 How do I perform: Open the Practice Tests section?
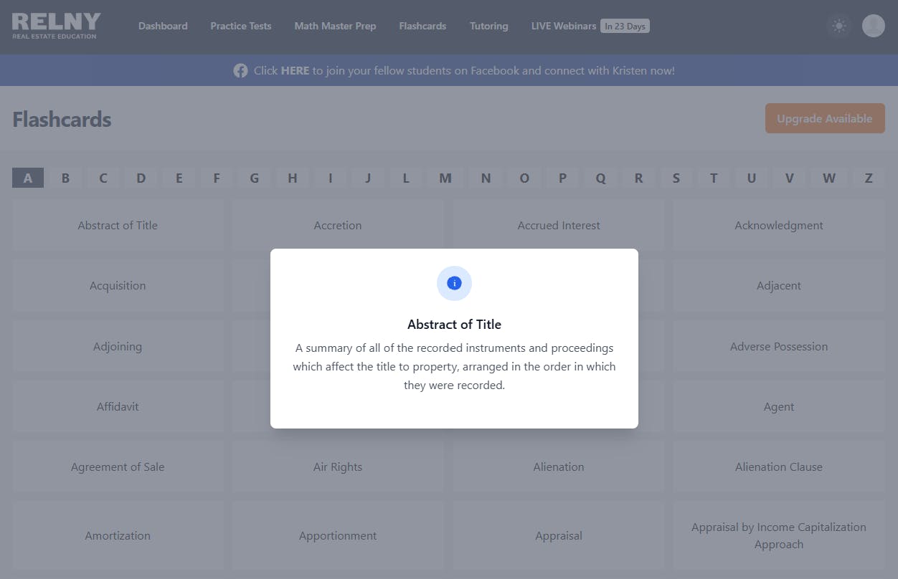pyautogui.click(x=240, y=26)
